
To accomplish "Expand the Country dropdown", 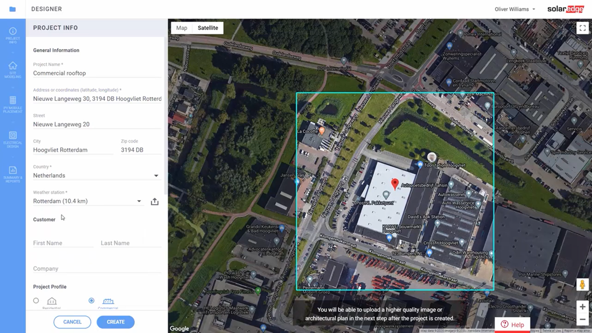I will [x=156, y=176].
